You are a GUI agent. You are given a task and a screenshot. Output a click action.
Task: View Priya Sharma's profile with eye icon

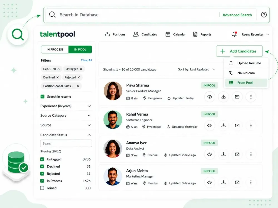[210, 97]
